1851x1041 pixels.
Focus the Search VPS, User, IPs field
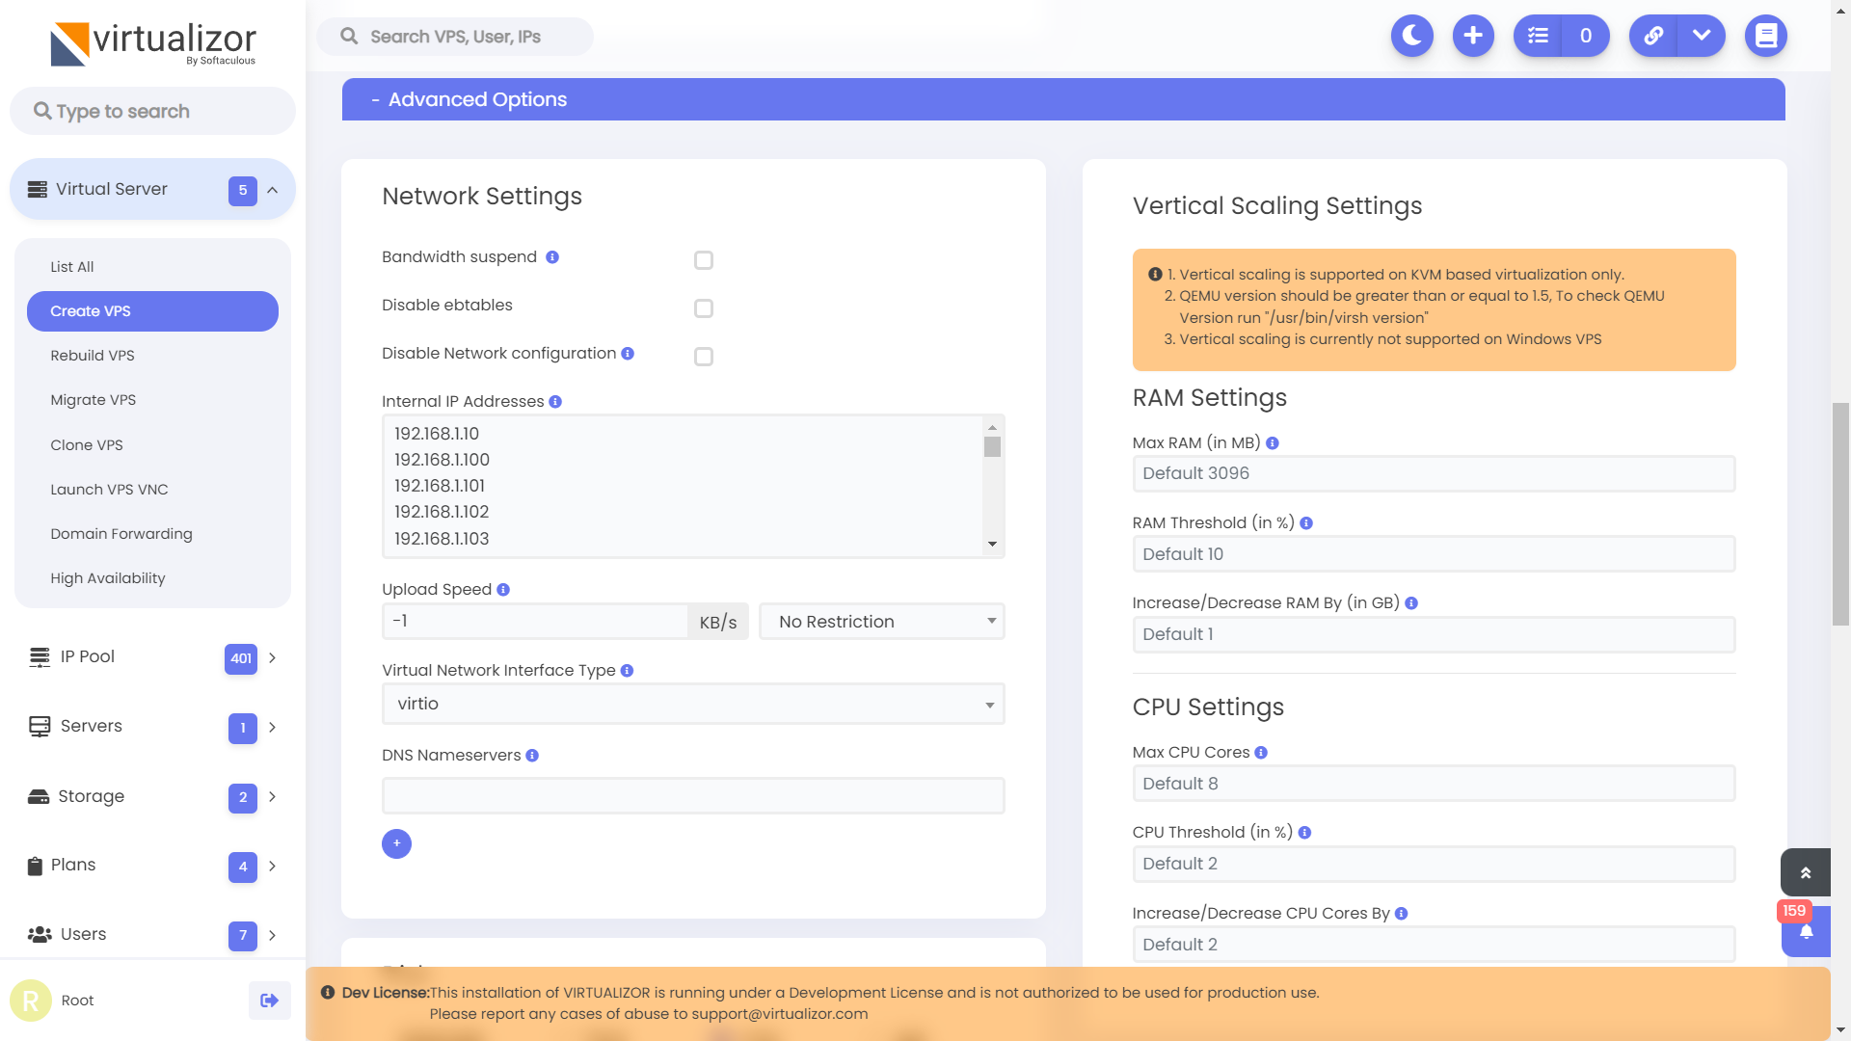pos(455,37)
